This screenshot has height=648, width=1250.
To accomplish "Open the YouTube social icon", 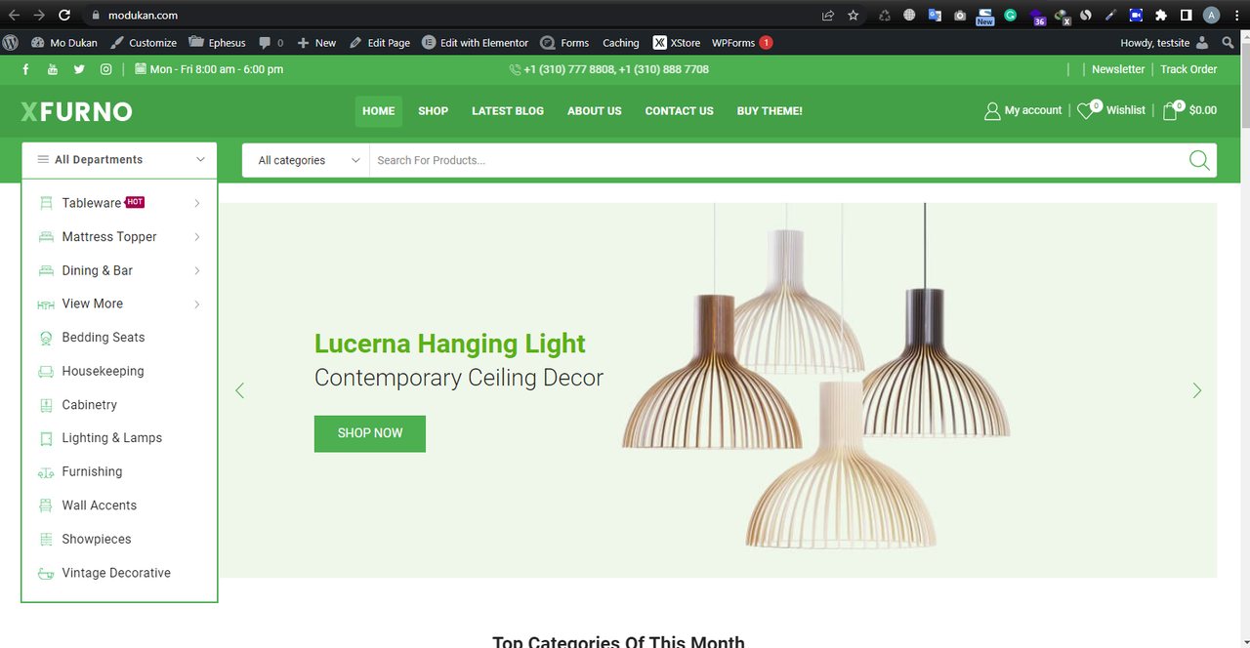I will [x=53, y=69].
